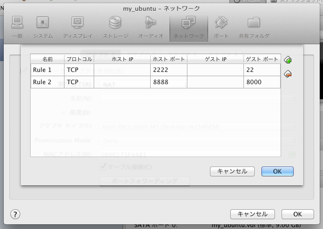Image resolution: width=323 pixels, height=229 pixels.
Task: Click TCP protocol cell of Rule 1
Action: 79,70
